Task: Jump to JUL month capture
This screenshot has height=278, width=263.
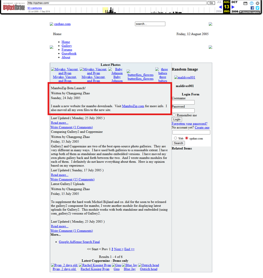Action: click(219, 2)
